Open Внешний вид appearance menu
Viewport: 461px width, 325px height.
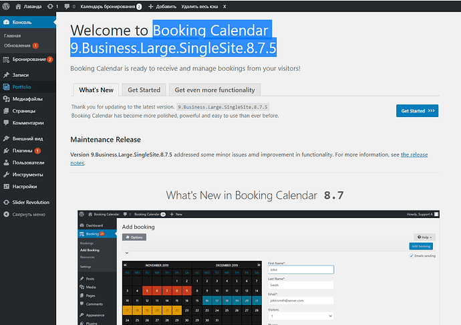click(x=28, y=138)
